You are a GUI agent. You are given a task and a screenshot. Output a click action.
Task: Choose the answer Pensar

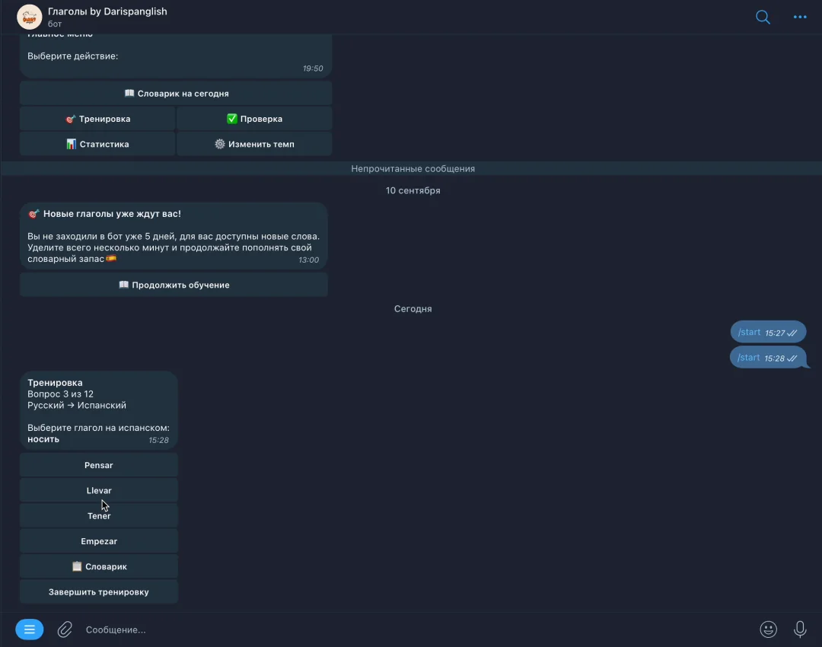[98, 465]
